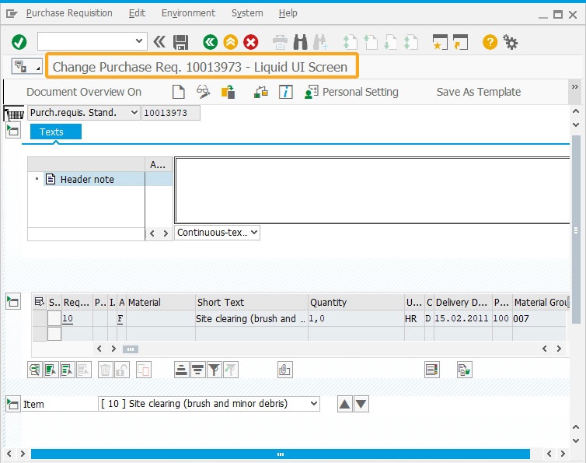This screenshot has width=586, height=463.
Task: Click the Save floppy disk icon
Action: 180,42
